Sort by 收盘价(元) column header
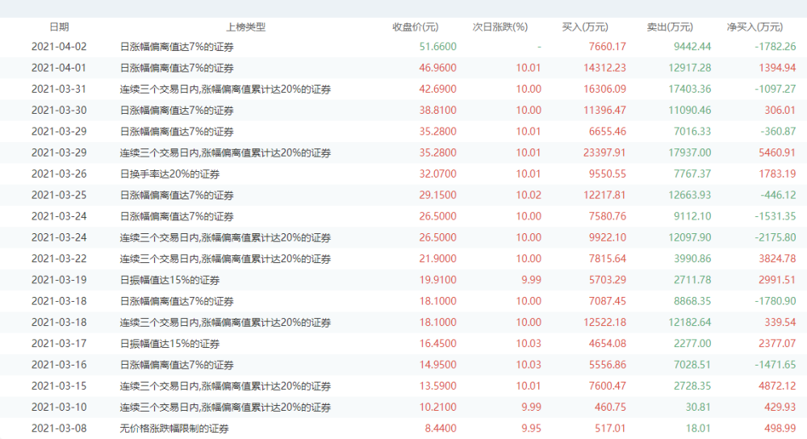 [416, 27]
